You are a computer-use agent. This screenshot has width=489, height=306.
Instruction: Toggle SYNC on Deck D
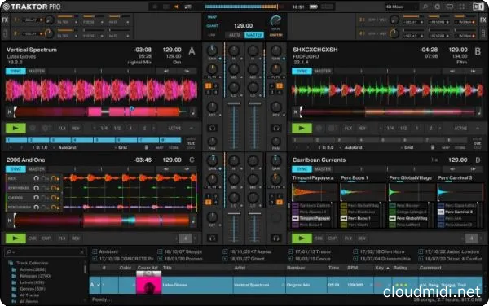coord(302,169)
